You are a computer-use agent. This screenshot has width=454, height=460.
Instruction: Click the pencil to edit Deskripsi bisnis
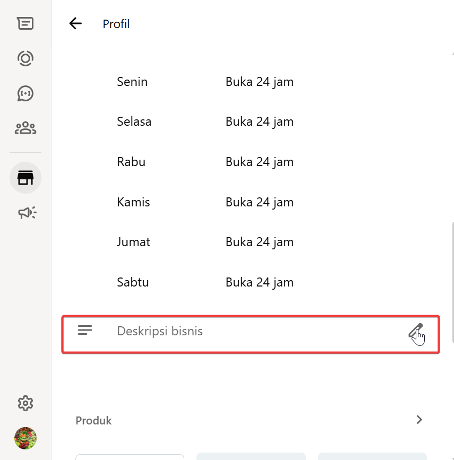click(415, 331)
